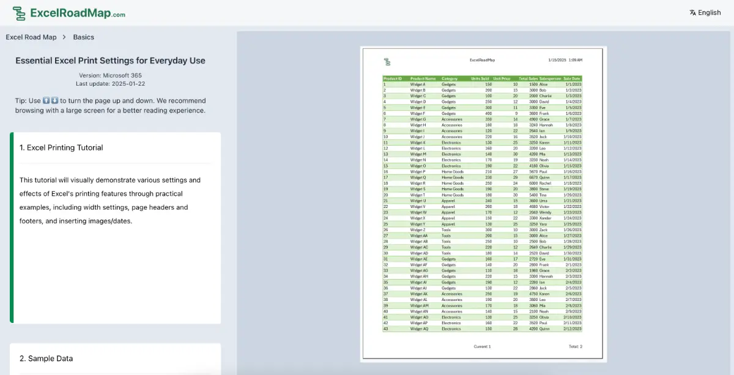Click the tutorial description paragraph text
The width and height of the screenshot is (734, 375).
point(110,201)
